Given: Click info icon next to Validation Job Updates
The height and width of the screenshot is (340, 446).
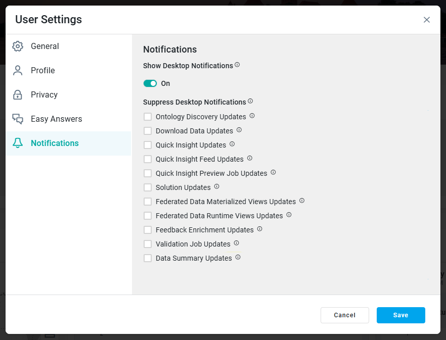Looking at the screenshot, I should pos(236,244).
